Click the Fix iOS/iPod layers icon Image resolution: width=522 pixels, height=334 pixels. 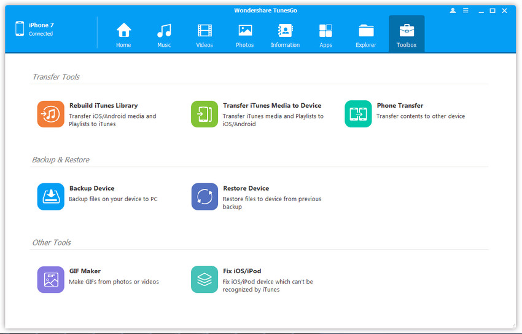pyautogui.click(x=204, y=279)
